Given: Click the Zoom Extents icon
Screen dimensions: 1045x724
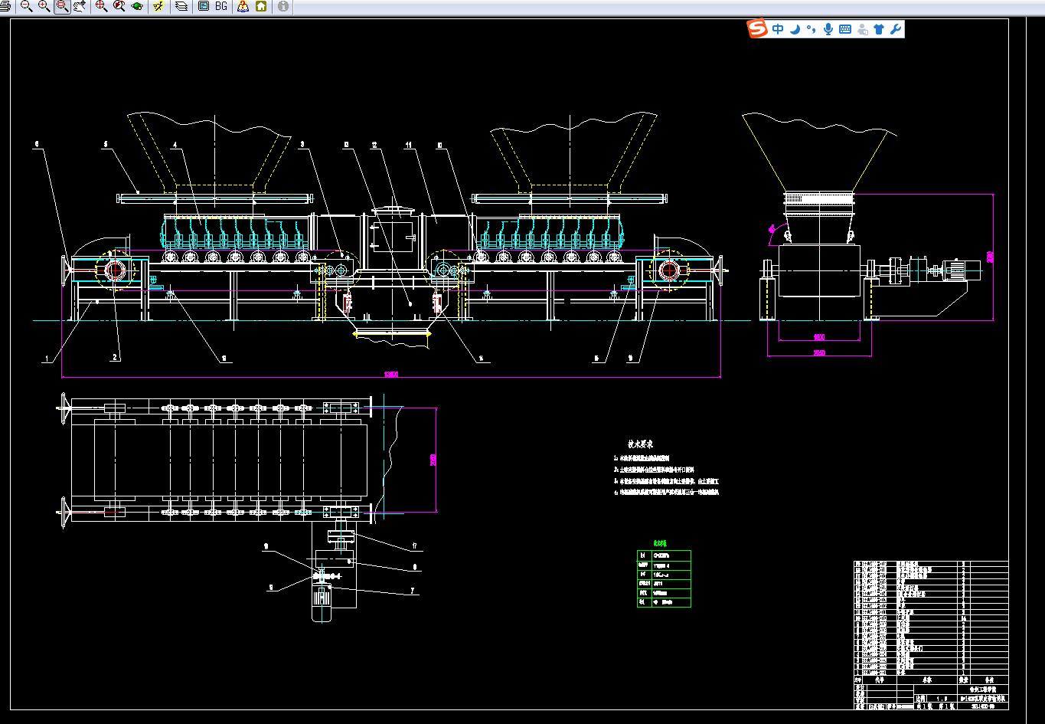Looking at the screenshot, I should pos(101,6).
